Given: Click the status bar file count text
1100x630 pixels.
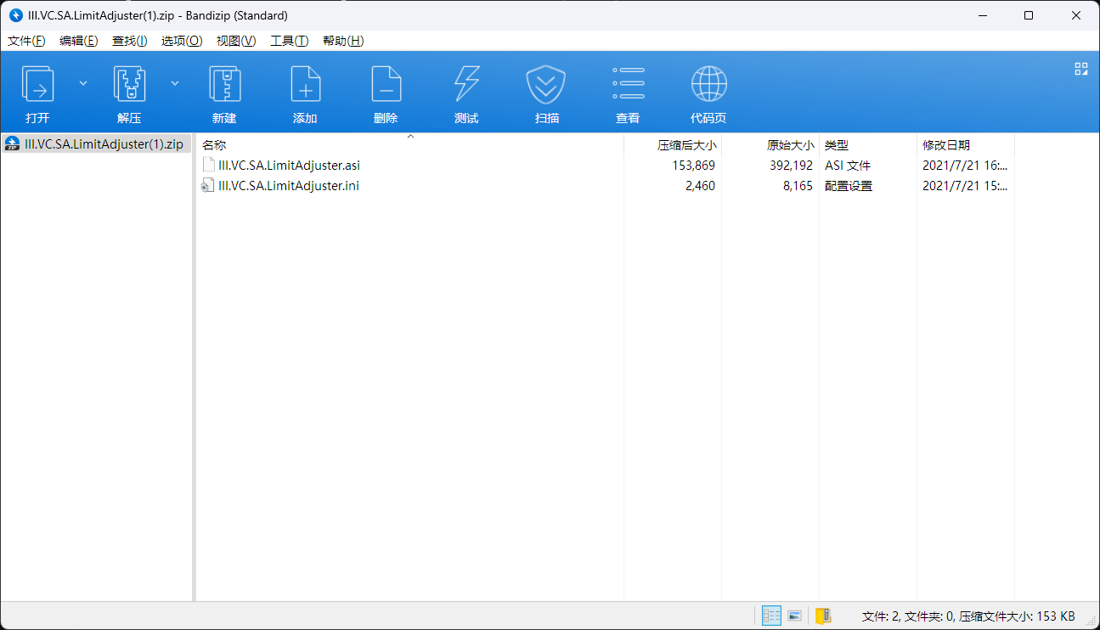Looking at the screenshot, I should coord(968,616).
